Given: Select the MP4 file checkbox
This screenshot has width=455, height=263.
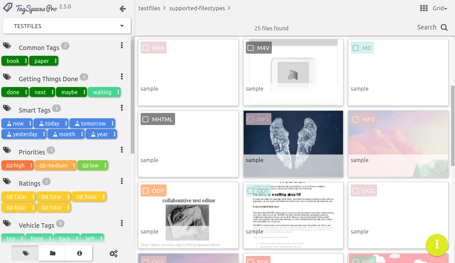Looking at the screenshot, I should tap(356, 119).
